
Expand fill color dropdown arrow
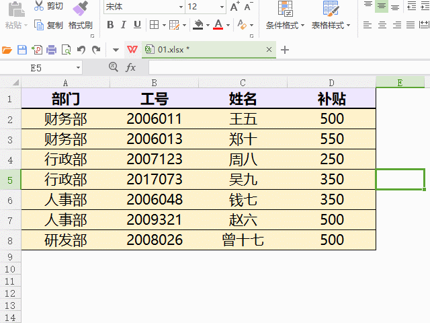[x=208, y=26]
